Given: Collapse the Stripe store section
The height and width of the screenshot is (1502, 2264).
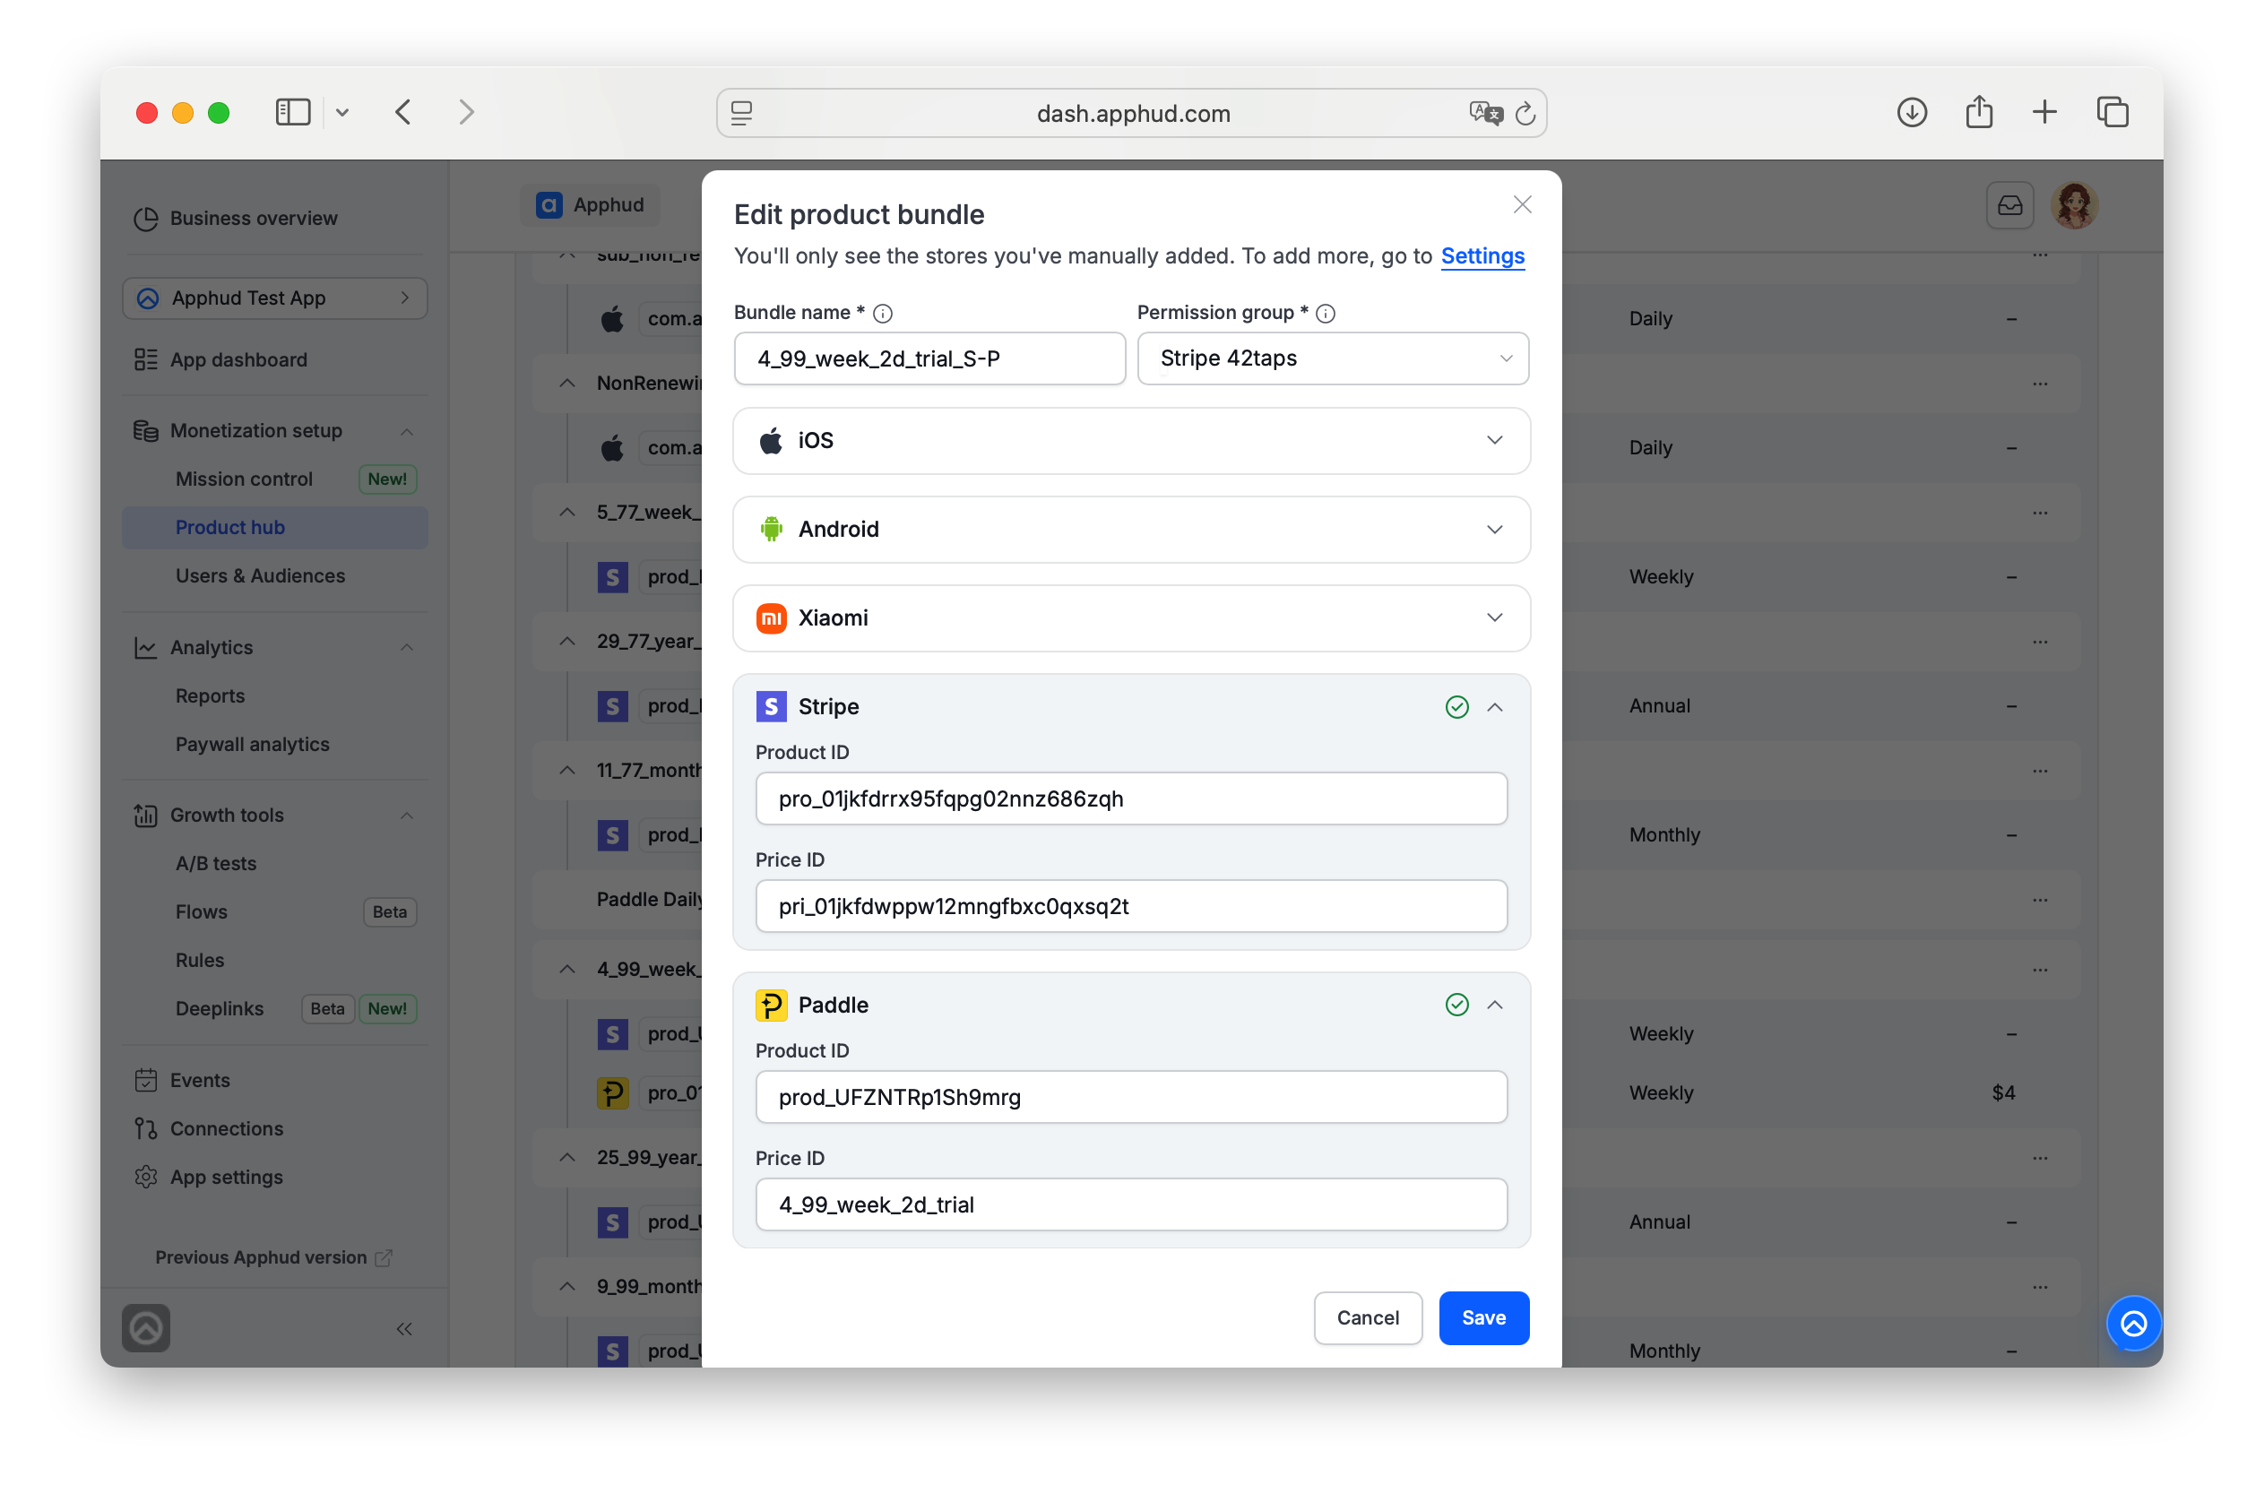Looking at the screenshot, I should (x=1494, y=706).
